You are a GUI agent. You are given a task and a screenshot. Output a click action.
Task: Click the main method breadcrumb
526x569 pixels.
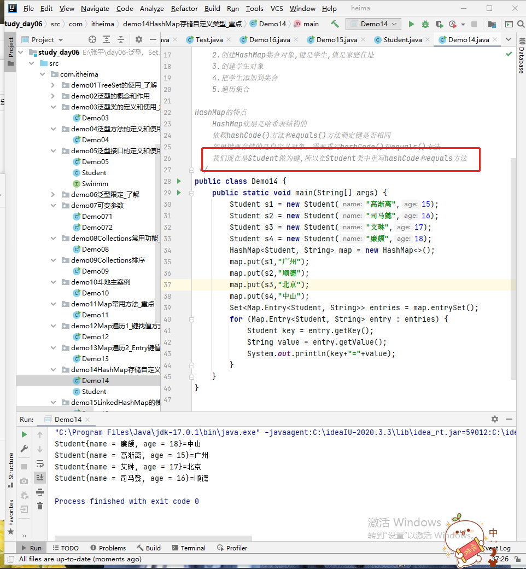[x=307, y=24]
